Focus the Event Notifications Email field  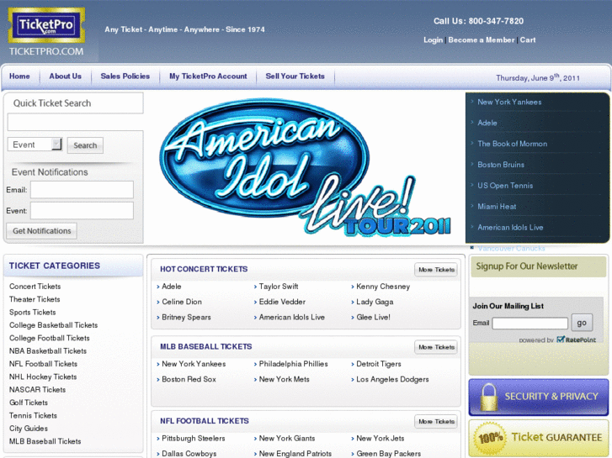[82, 189]
